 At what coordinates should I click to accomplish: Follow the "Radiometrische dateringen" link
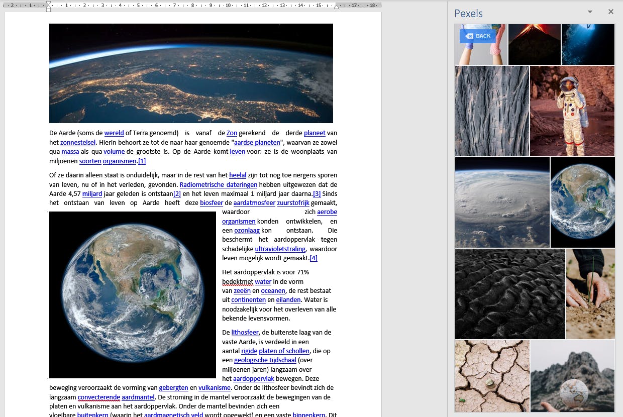(218, 184)
